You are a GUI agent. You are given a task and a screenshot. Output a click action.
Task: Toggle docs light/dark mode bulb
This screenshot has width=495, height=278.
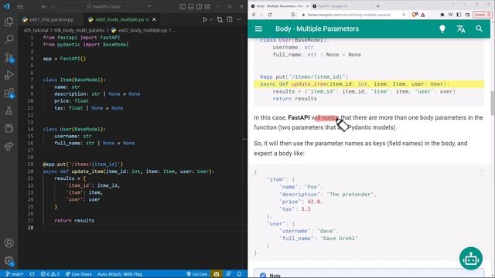[442, 29]
